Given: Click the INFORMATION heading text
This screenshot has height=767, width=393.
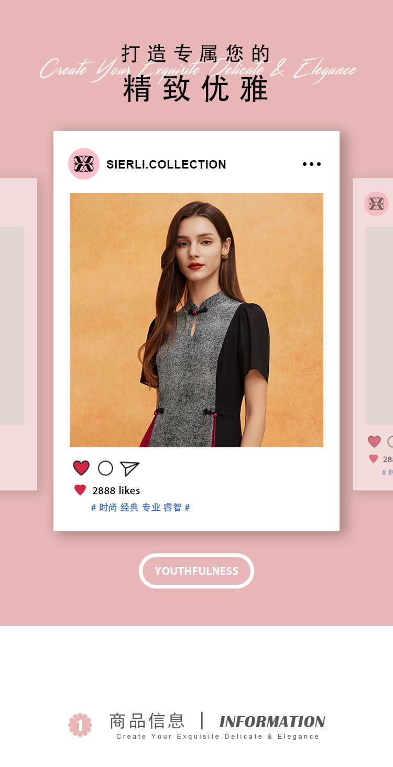Looking at the screenshot, I should (x=272, y=721).
